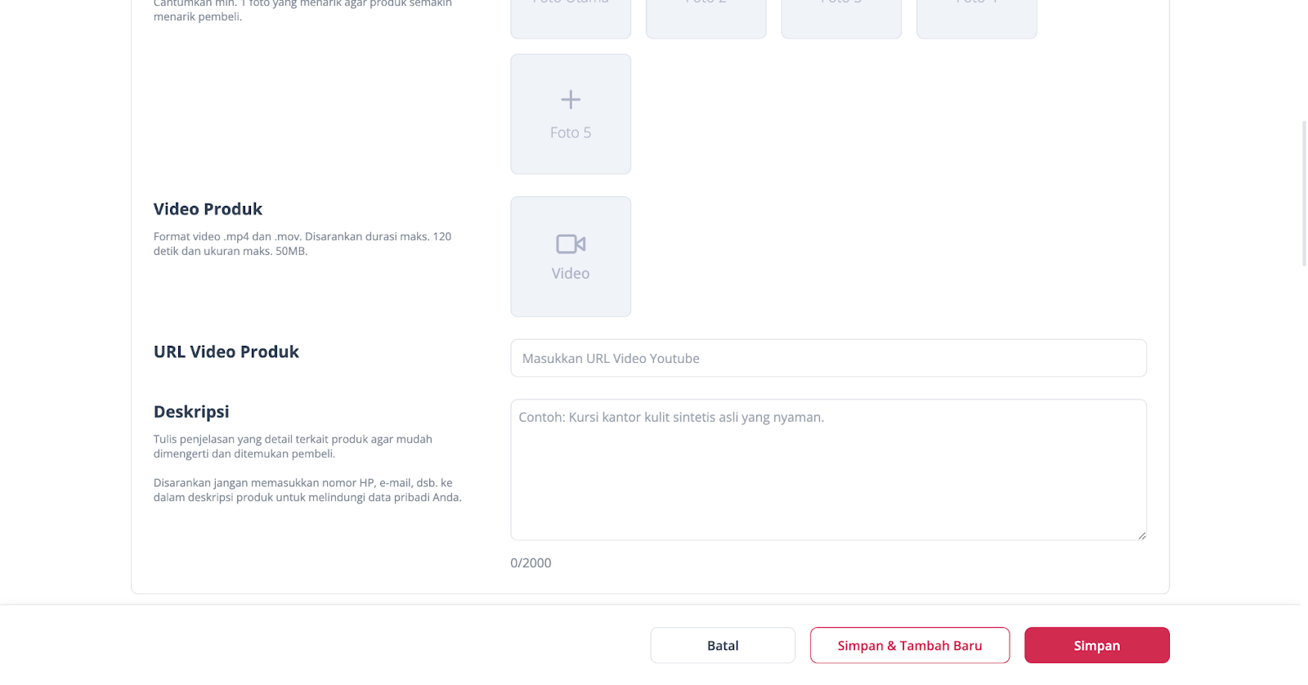Open the Foto Utama upload tile
This screenshot has width=1308, height=685.
571,18
